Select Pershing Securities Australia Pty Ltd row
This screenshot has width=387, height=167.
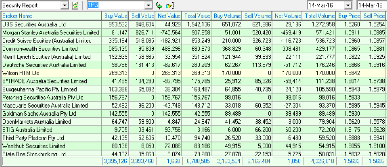(194, 97)
